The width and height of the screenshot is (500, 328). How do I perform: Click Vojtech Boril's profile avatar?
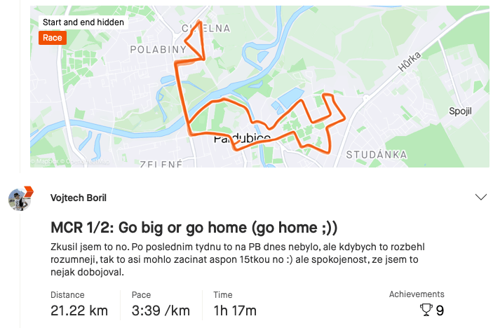[19, 199]
